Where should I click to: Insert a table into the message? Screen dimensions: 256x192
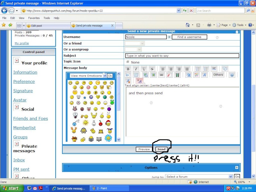pos(136,75)
